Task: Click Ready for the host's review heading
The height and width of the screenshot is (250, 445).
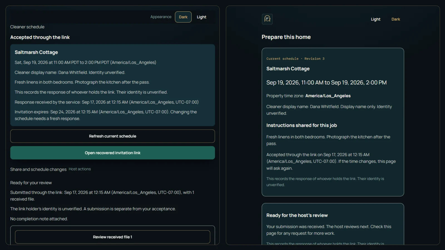Action: click(297, 215)
